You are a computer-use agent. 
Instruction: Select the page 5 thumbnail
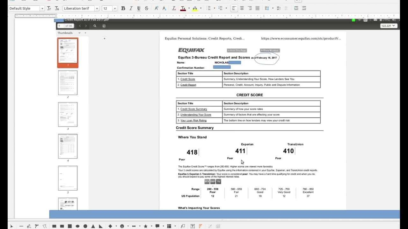click(68, 178)
